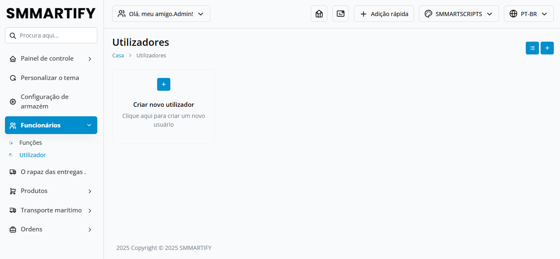The image size is (560, 259).
Task: Switch to list view icon
Action: [532, 48]
